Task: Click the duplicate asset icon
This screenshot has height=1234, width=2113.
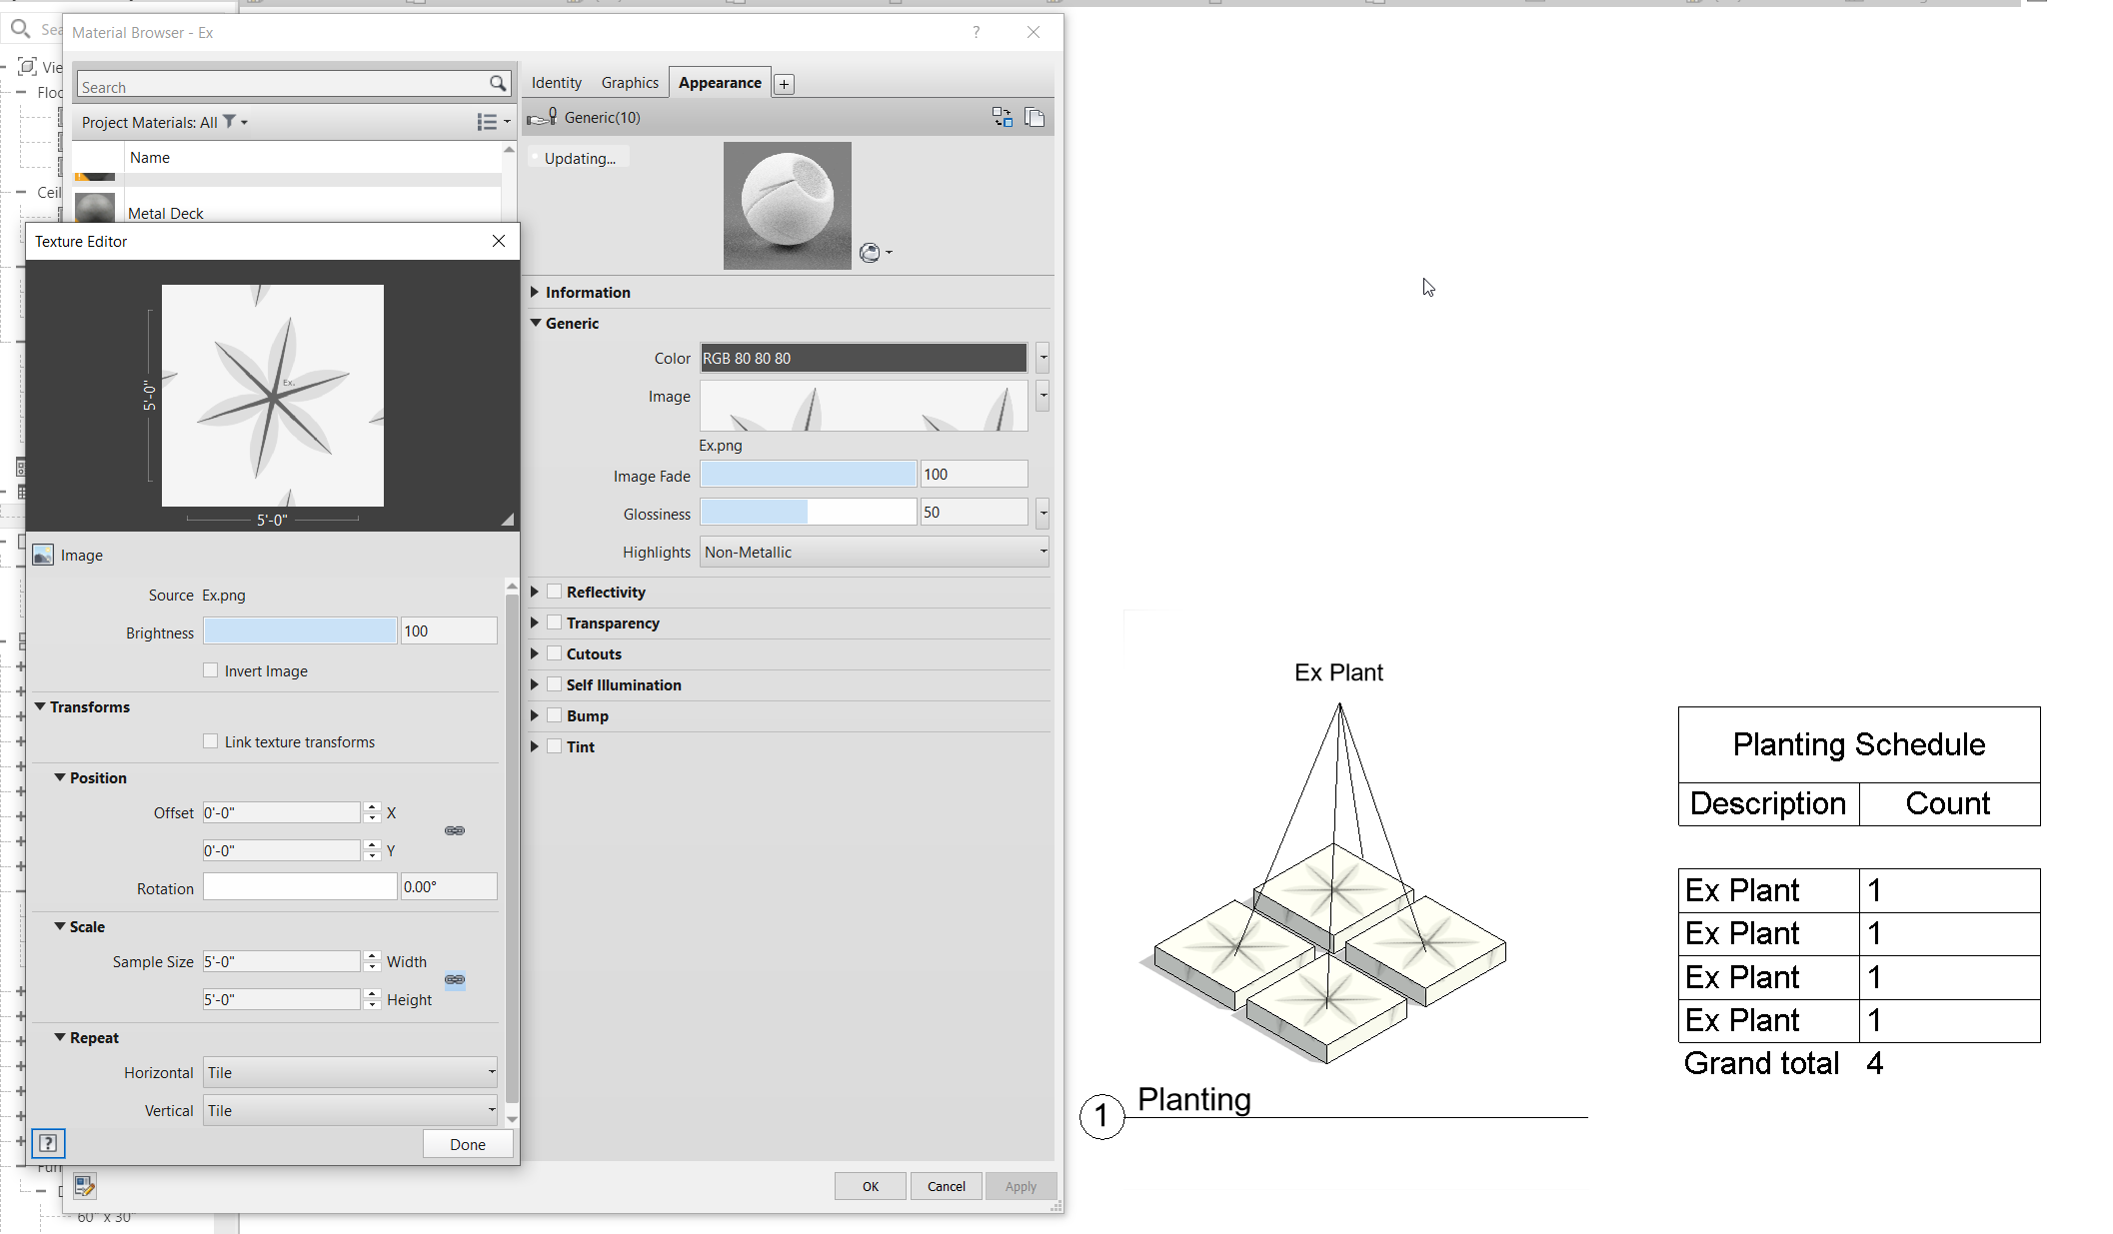Action: 1036,117
